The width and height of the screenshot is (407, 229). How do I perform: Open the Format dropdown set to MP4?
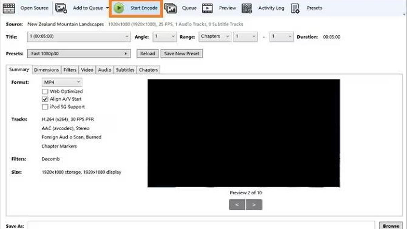point(62,82)
